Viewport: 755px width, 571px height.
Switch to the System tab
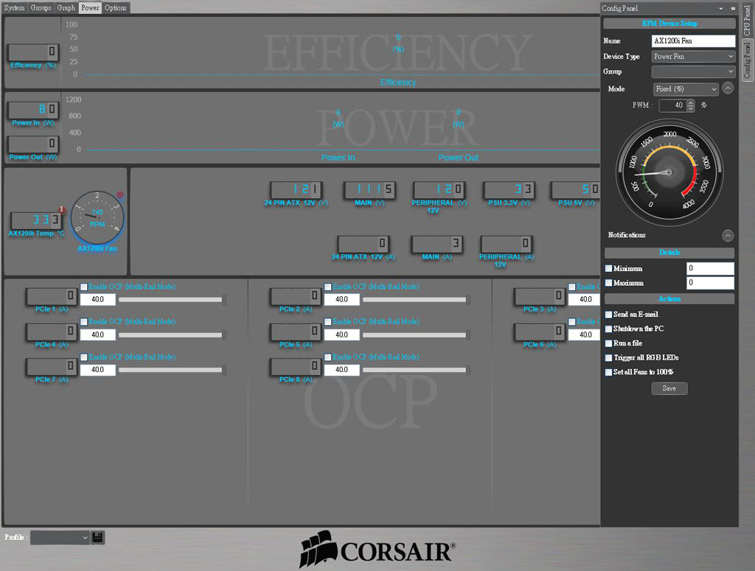[15, 7]
